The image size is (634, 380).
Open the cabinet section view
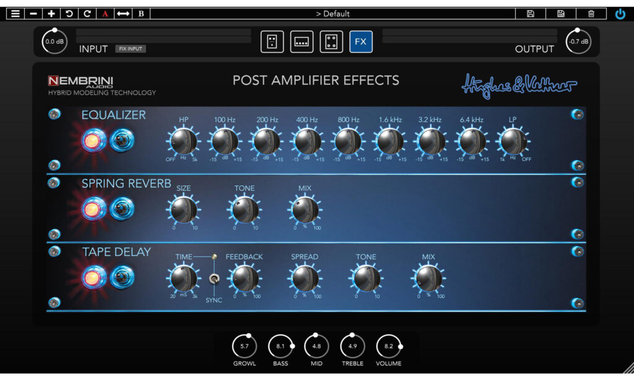331,41
